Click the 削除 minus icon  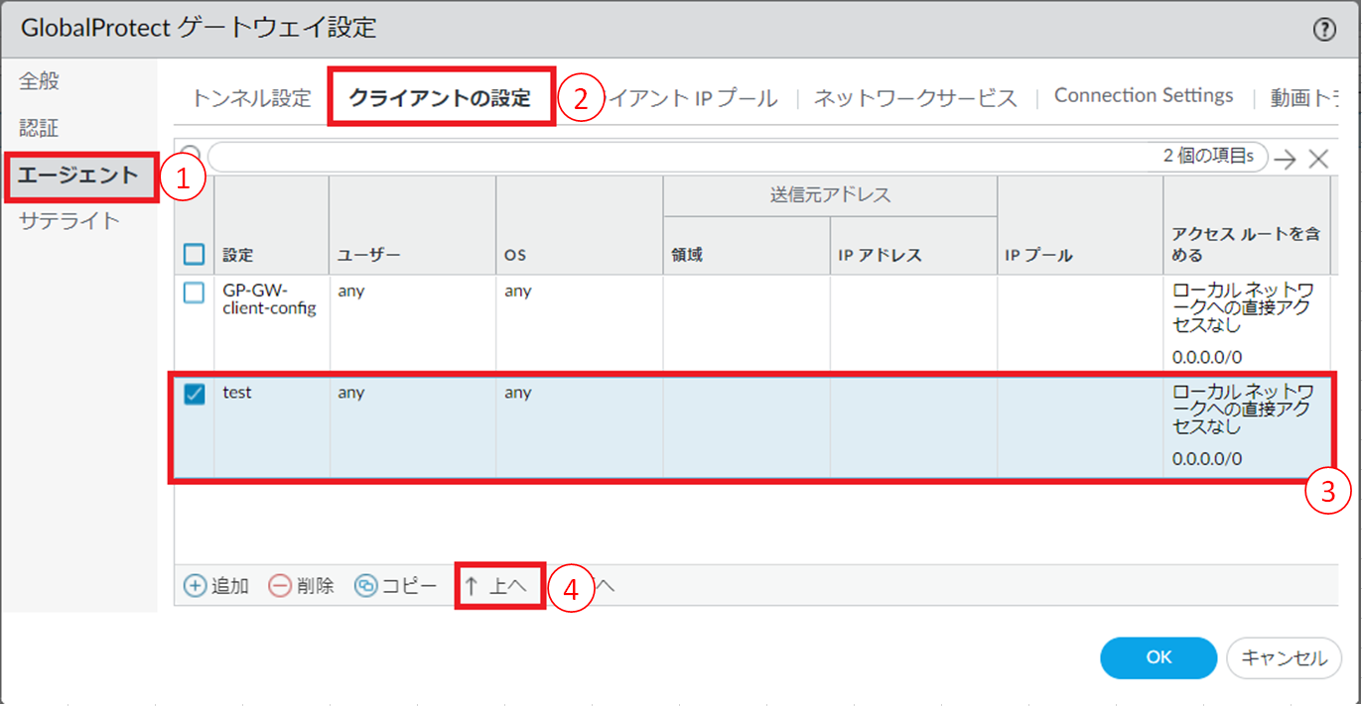point(280,586)
